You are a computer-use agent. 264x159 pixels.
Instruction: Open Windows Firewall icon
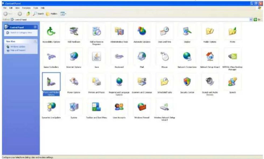142,107
